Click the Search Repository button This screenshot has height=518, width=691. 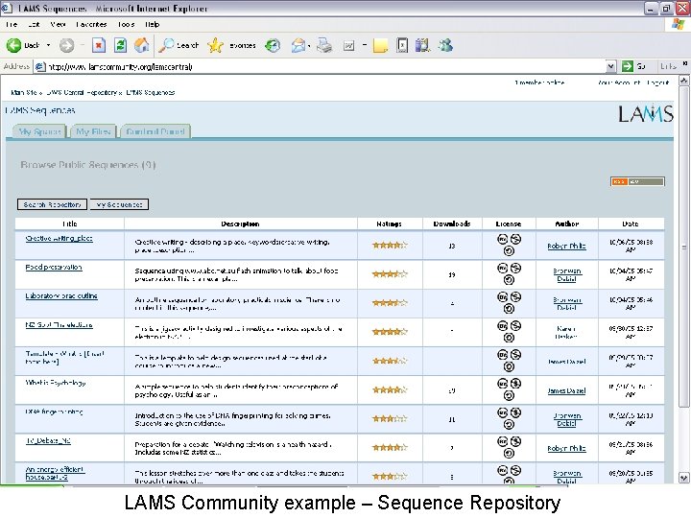coord(52,204)
